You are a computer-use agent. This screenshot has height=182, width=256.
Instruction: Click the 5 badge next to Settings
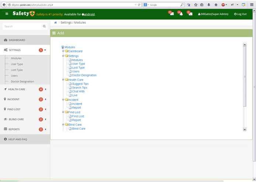pos(41,50)
